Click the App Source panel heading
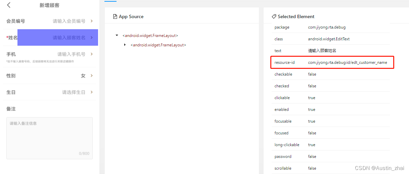Image resolution: width=409 pixels, height=174 pixels. (131, 16)
